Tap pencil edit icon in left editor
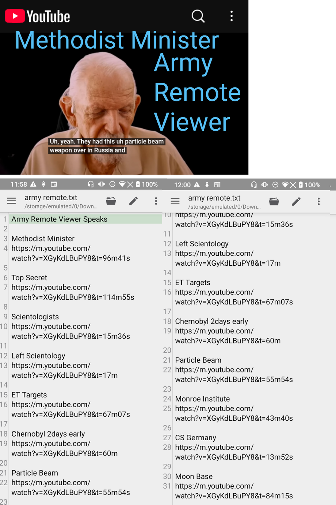The height and width of the screenshot is (505, 336). 134,201
